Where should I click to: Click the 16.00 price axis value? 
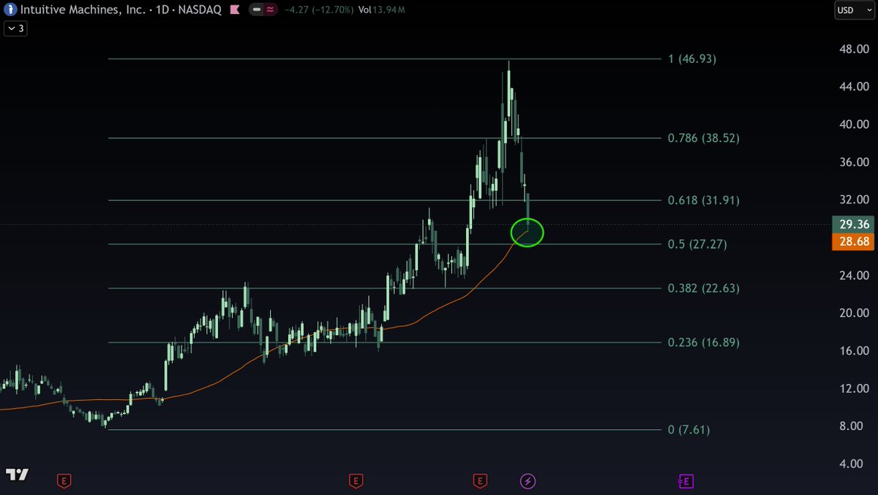point(854,350)
